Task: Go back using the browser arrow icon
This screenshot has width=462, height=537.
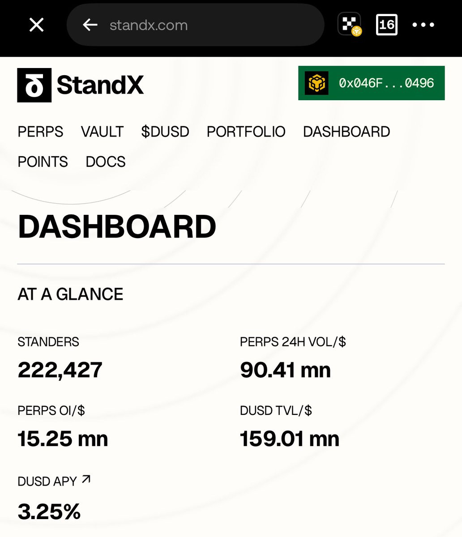Action: tap(90, 25)
